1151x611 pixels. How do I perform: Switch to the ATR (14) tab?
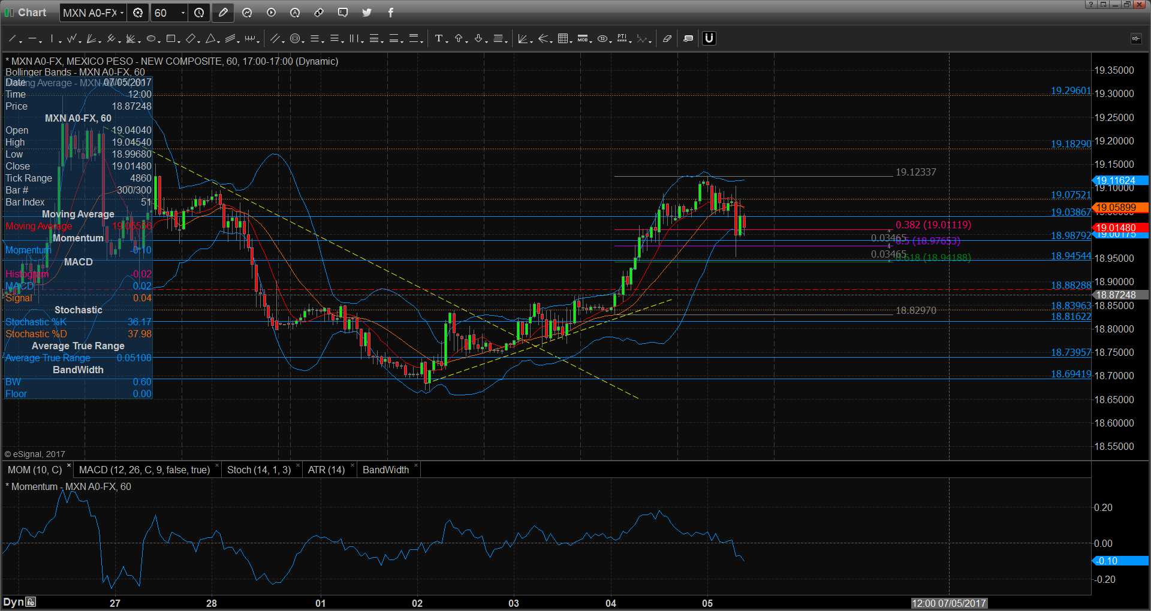pos(326,470)
